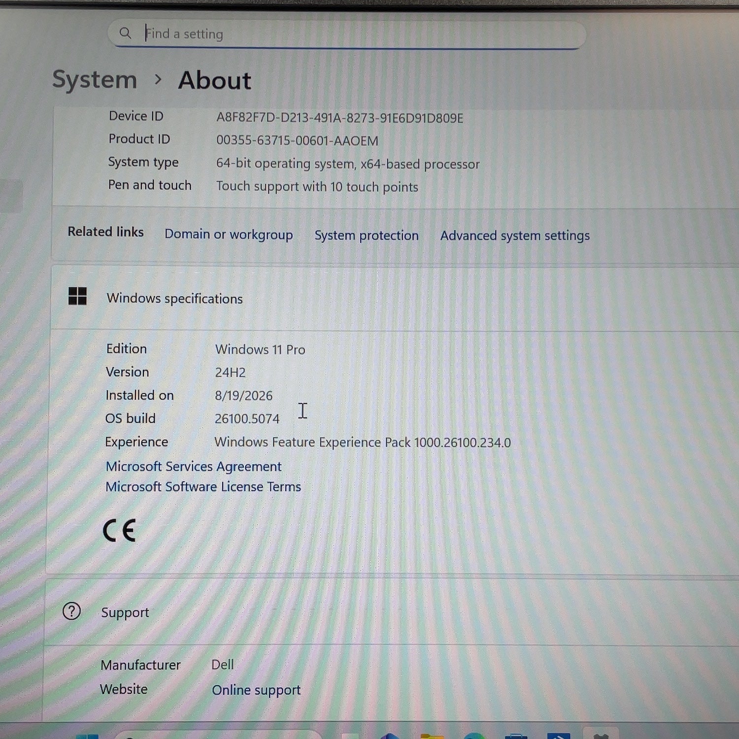This screenshot has height=739, width=739.
Task: Open the Microsoft Services Agreement link
Action: click(x=194, y=467)
